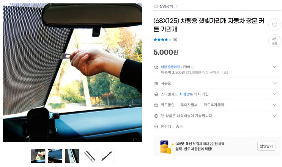The height and width of the screenshot is (167, 282).
Task: Expand the shipping info chevron
Action: [x=274, y=67]
